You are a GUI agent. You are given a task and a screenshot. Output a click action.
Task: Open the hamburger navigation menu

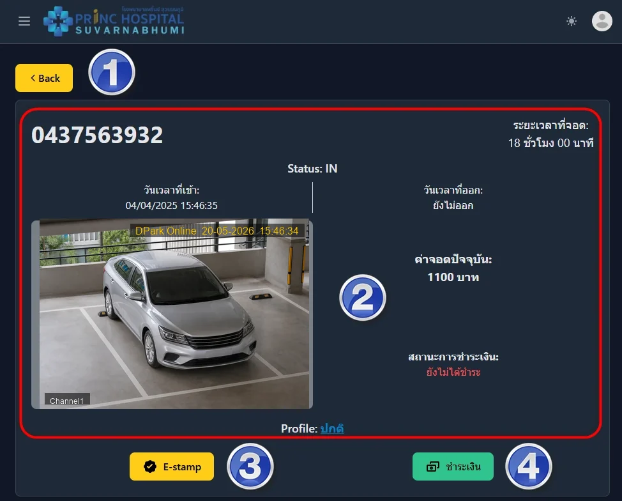24,21
